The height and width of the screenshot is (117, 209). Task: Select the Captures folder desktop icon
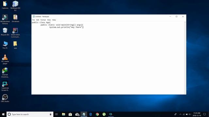(x=5, y=5)
